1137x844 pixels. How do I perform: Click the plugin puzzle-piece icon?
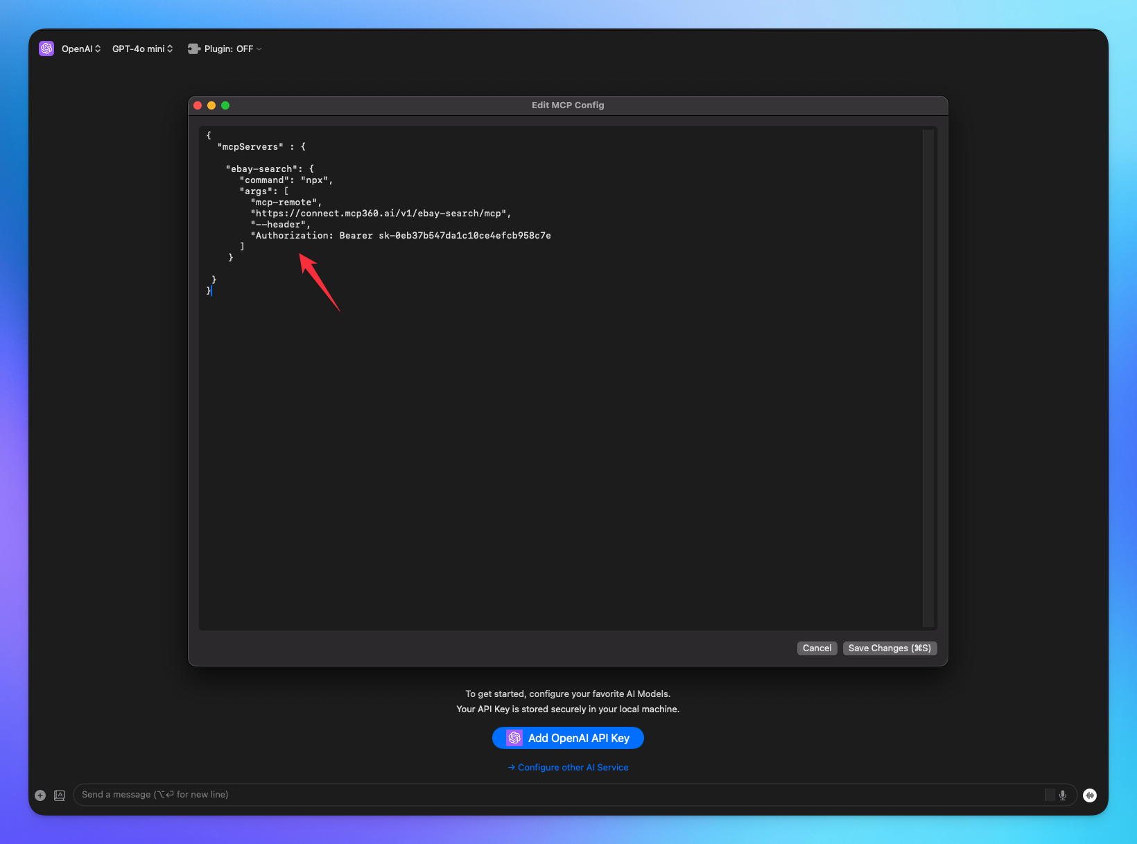tap(193, 49)
